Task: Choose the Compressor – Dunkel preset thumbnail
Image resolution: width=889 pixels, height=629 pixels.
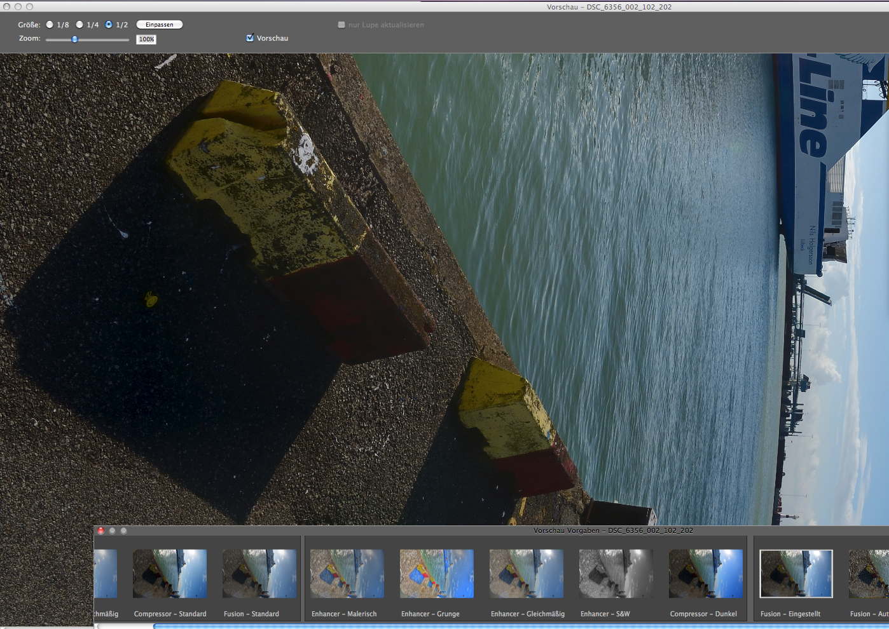Action: pyautogui.click(x=706, y=574)
